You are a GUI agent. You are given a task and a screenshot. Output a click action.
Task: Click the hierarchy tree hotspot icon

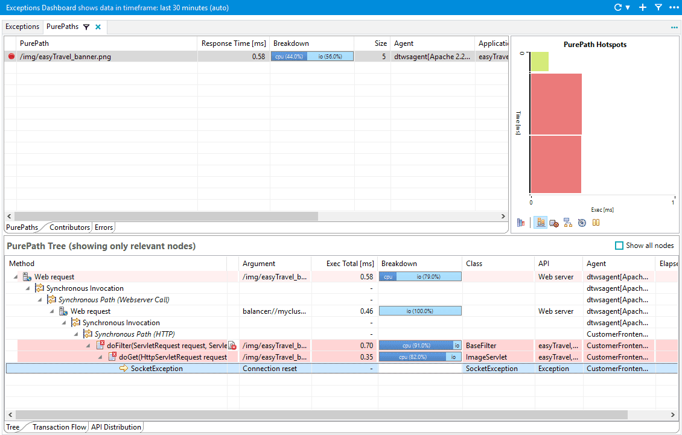click(x=567, y=223)
